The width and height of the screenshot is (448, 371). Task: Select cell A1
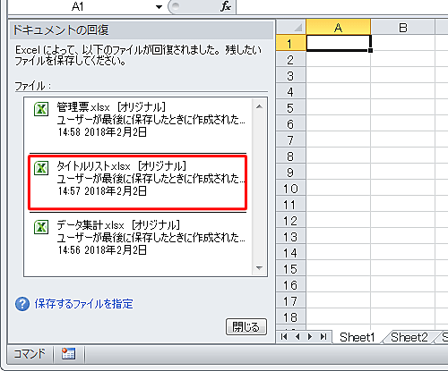pos(339,43)
